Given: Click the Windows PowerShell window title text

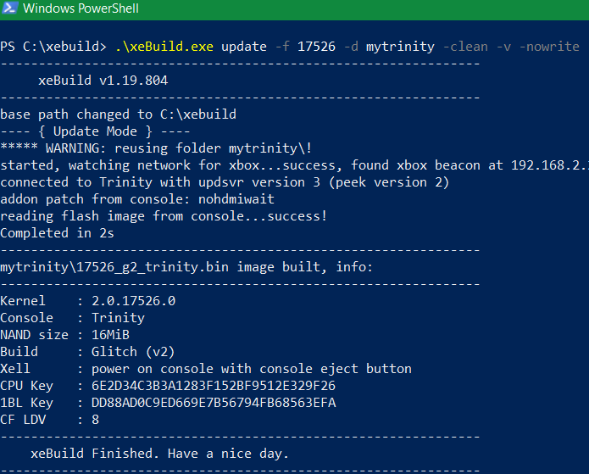Looking at the screenshot, I should (x=81, y=8).
